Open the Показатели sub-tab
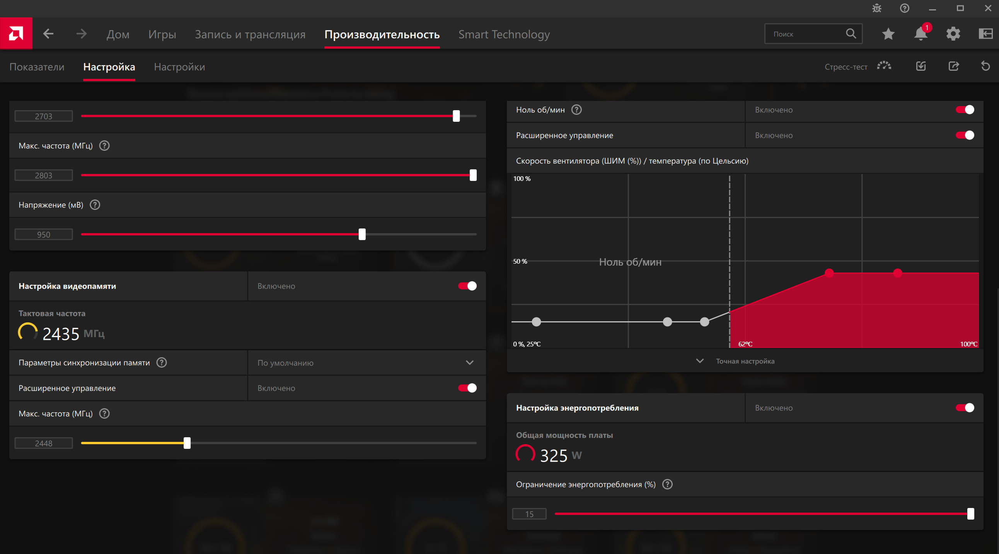Viewport: 999px width, 554px height. tap(37, 66)
